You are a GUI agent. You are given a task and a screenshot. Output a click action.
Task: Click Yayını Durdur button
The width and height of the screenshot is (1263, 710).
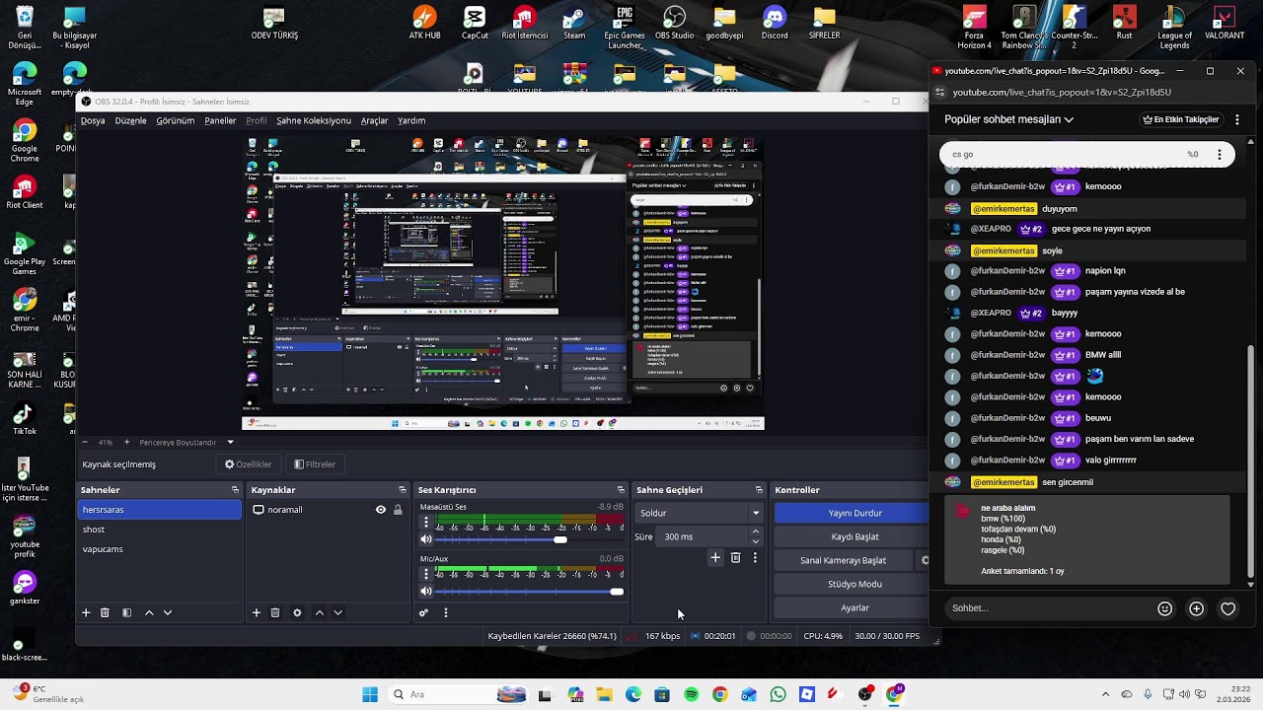tap(854, 513)
